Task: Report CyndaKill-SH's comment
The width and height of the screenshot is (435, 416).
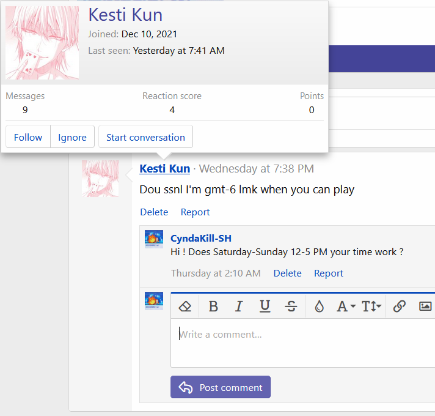Action: (329, 273)
